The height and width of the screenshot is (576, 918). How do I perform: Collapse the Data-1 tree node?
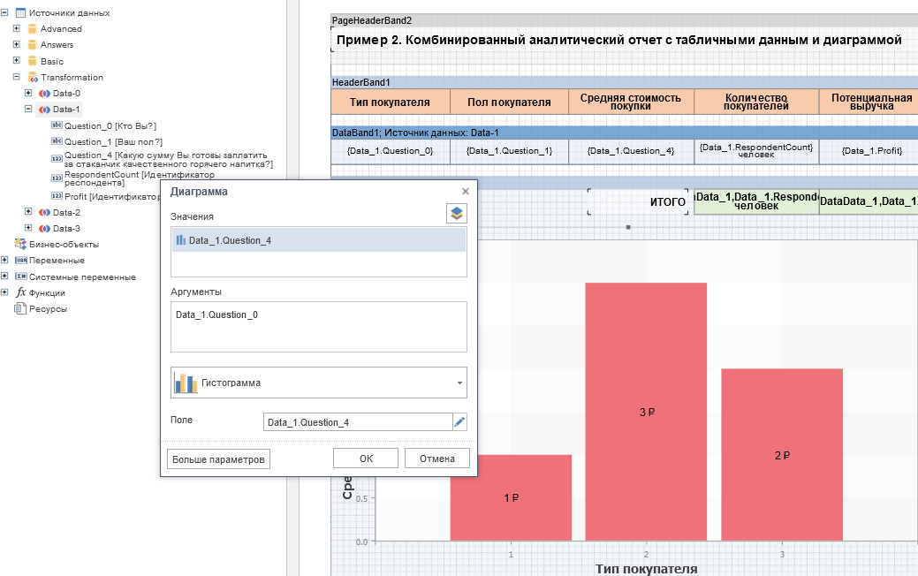28,110
